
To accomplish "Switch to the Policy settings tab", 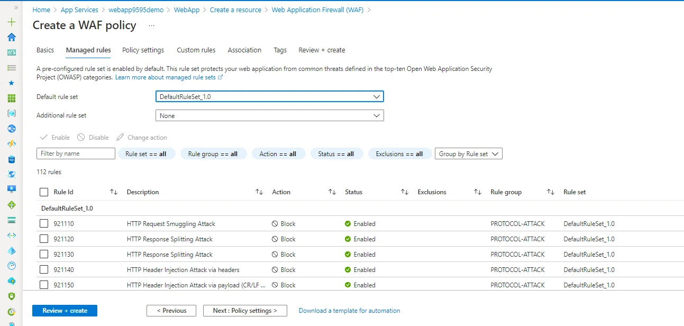I will 143,50.
